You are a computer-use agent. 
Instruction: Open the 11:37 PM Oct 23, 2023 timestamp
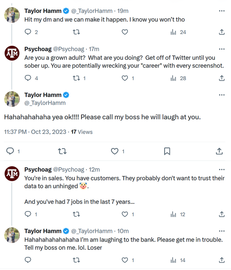coord(35,132)
